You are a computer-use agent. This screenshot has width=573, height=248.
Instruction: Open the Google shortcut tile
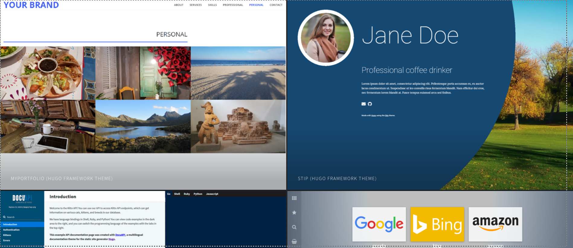[379, 224]
